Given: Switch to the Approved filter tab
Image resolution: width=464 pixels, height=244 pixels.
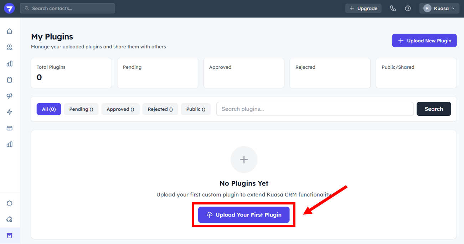Looking at the screenshot, I should (x=120, y=109).
